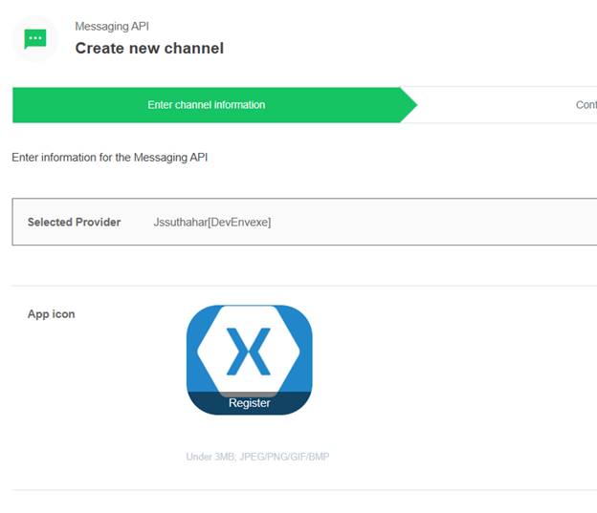The image size is (597, 513).
Task: Click the Create new channel heading
Action: [x=149, y=49]
